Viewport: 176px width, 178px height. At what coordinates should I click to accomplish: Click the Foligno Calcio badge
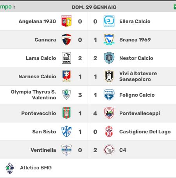tap(109, 95)
